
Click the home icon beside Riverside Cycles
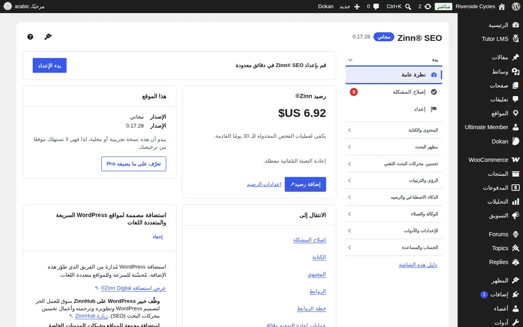502,7
